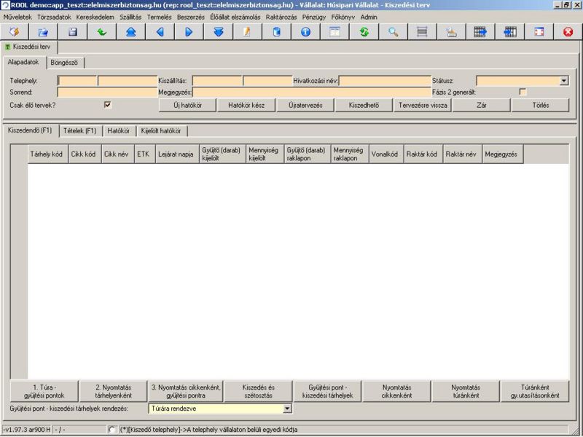Image resolution: width=583 pixels, height=437 pixels.
Task: Click the blue info circle toolbar icon
Action: click(x=305, y=32)
